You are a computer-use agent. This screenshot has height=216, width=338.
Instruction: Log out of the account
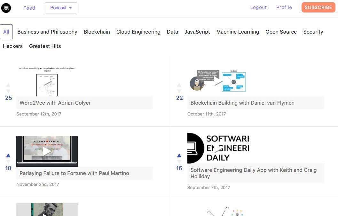click(258, 7)
